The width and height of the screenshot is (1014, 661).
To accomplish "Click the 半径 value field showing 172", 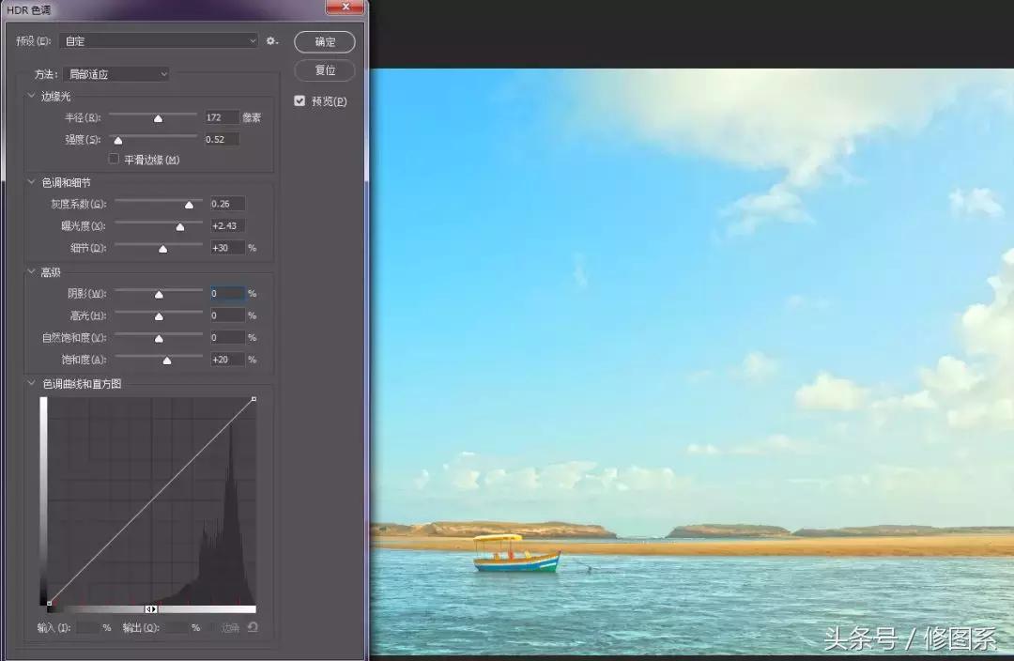I will point(222,117).
